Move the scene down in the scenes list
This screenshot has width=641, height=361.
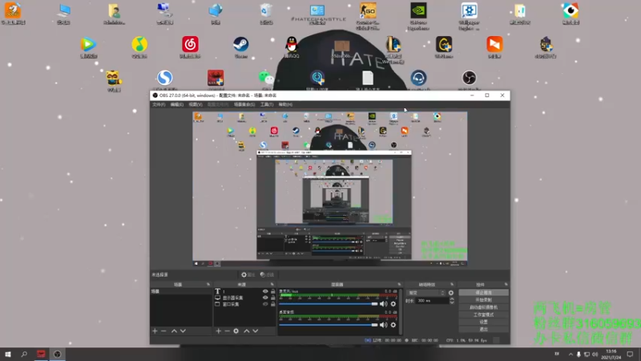point(183,331)
